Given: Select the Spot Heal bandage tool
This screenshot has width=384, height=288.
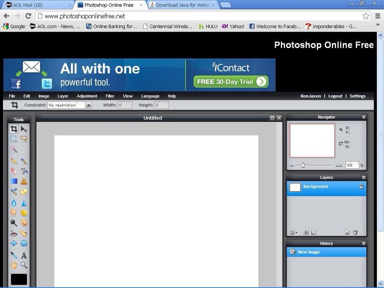Looking at the screenshot, I should pyautogui.click(x=24, y=234).
